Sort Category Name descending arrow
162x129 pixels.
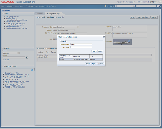point(72,56)
